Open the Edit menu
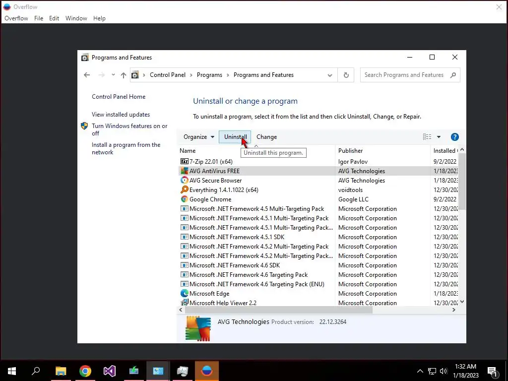Image resolution: width=508 pixels, height=381 pixels. (54, 18)
